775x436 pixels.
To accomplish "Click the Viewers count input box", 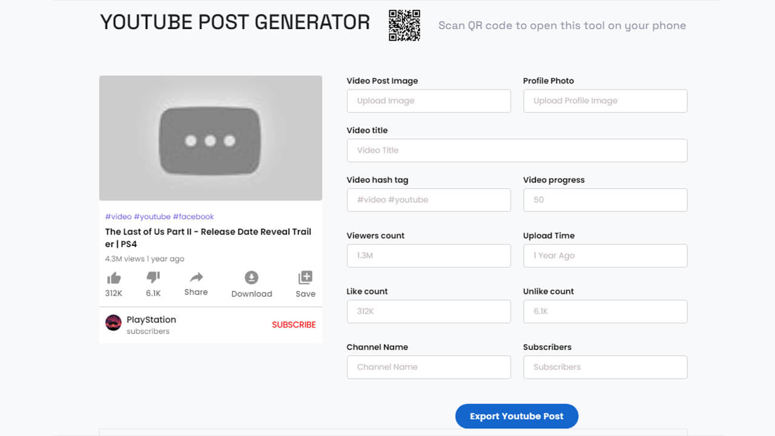I will [429, 256].
